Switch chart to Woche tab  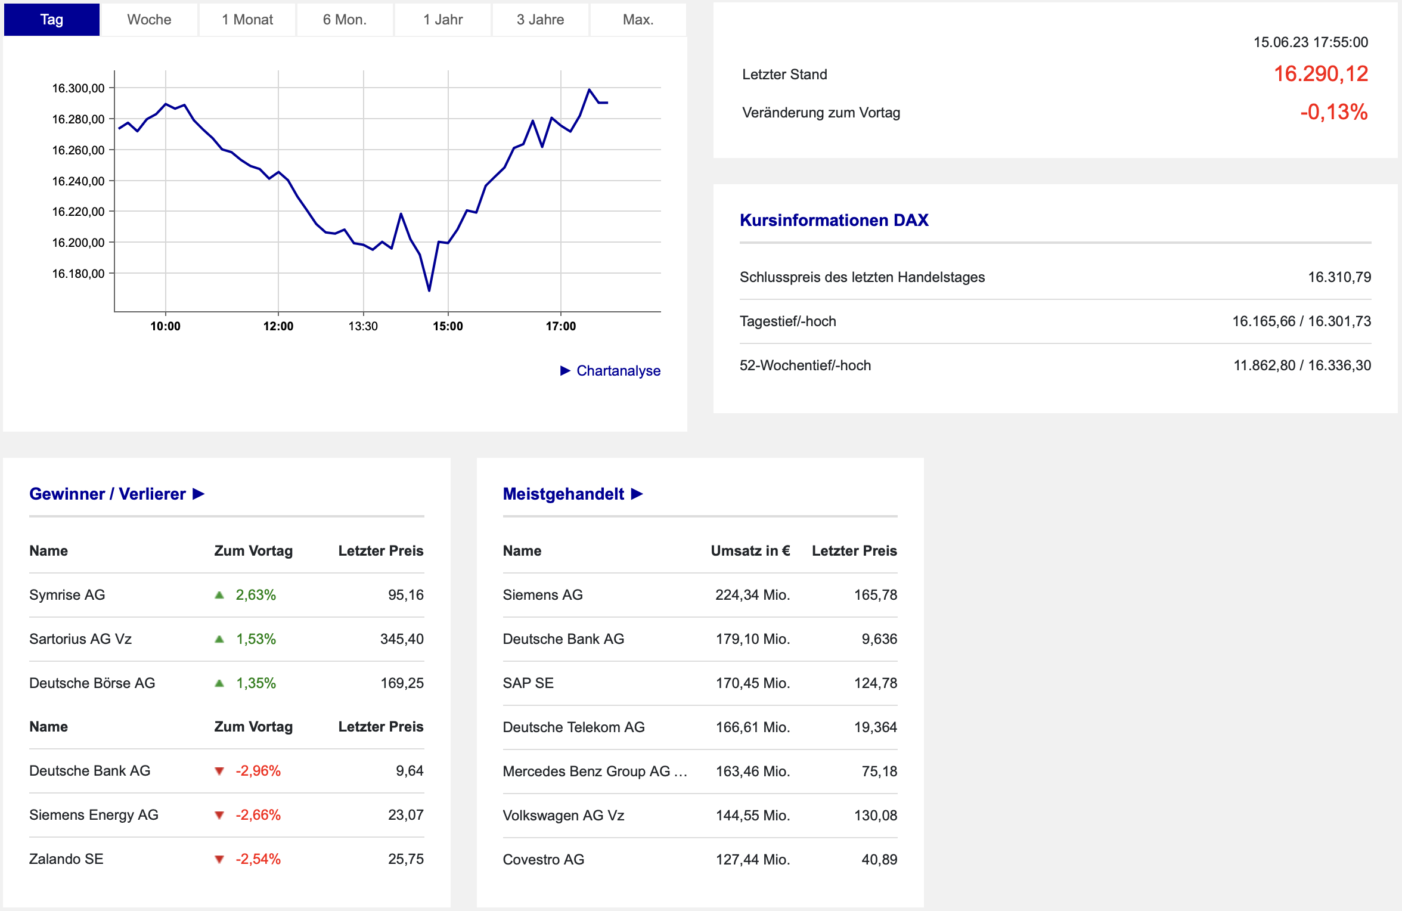tap(149, 20)
